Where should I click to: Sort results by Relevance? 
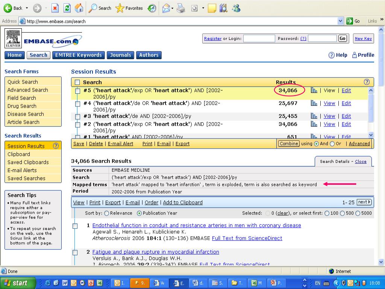tap(106, 213)
